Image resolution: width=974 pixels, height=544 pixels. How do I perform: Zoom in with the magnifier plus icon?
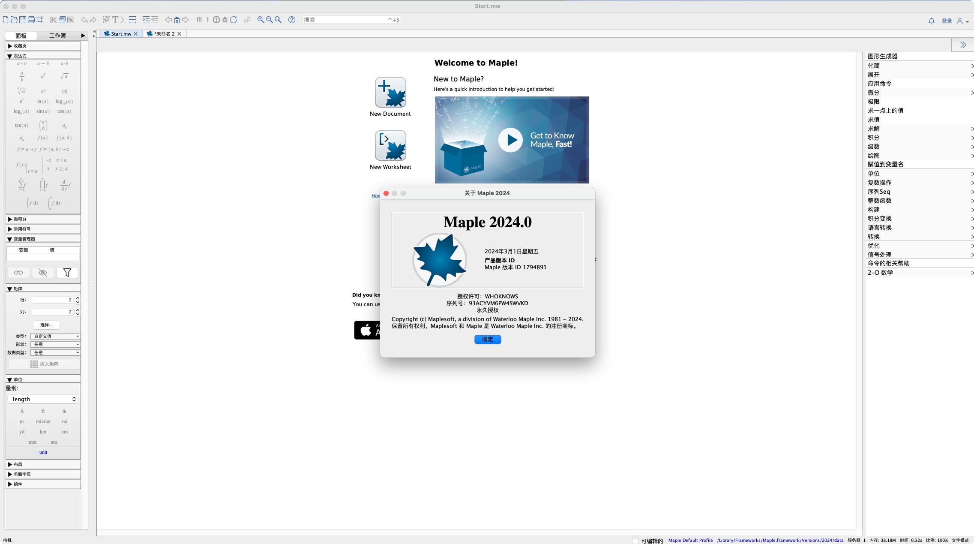click(261, 20)
